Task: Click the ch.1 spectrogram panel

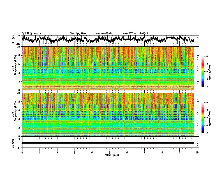Action: point(108,68)
